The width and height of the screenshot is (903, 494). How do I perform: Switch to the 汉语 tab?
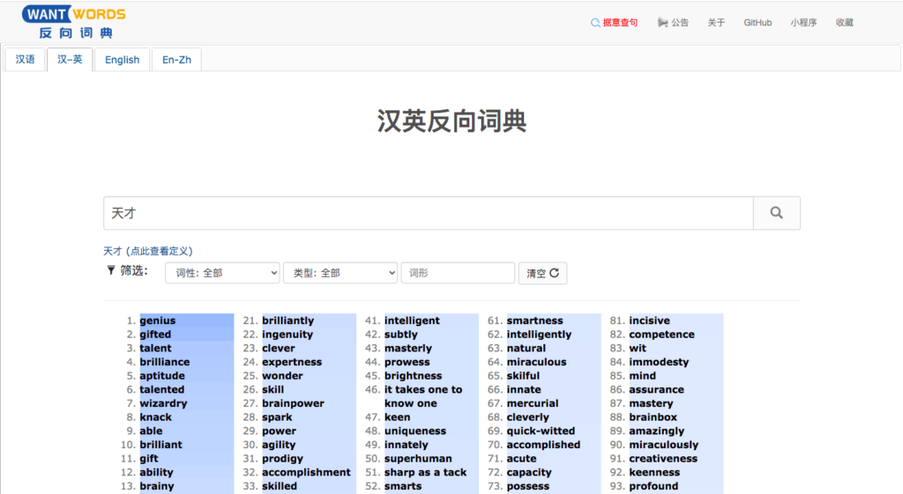point(25,60)
